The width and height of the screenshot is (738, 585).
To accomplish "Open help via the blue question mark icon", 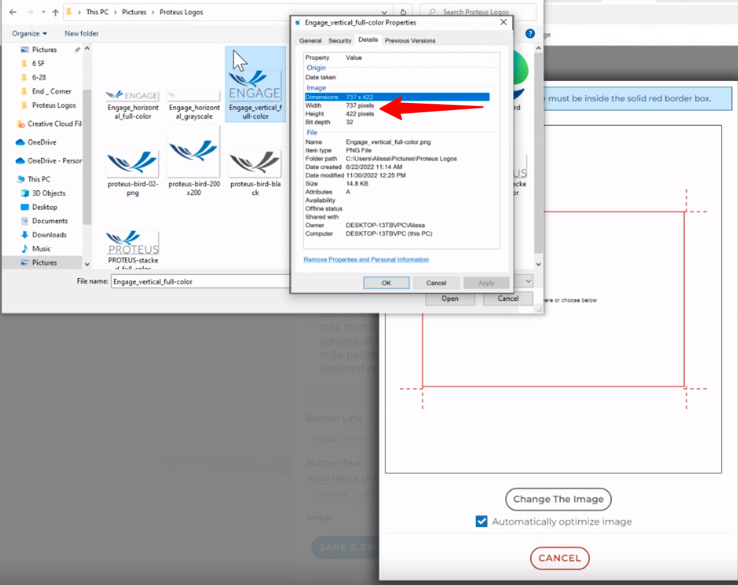I will tap(530, 34).
